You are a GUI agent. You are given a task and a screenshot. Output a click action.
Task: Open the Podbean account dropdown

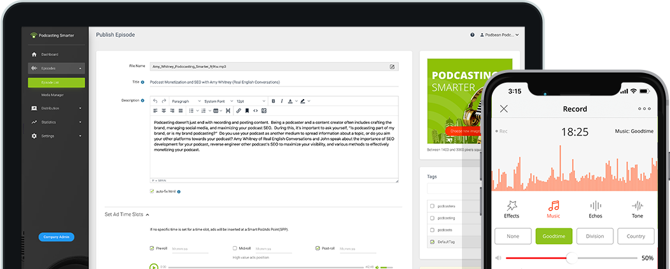pyautogui.click(x=500, y=35)
